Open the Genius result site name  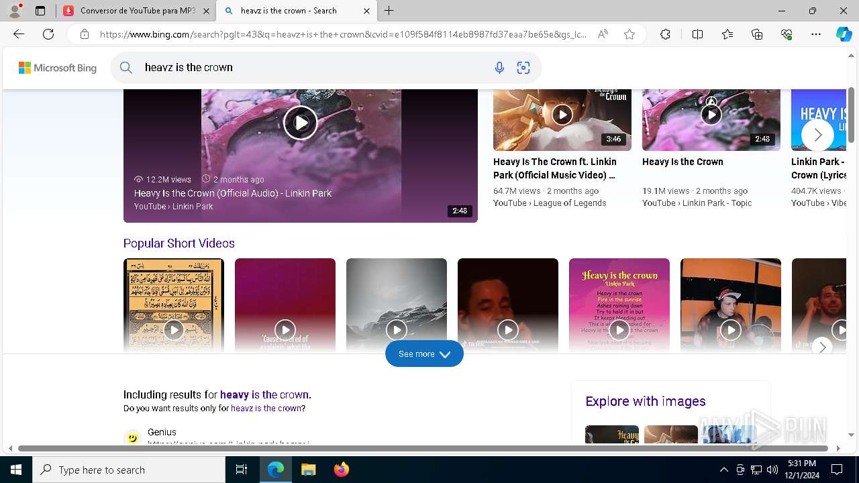coord(162,432)
